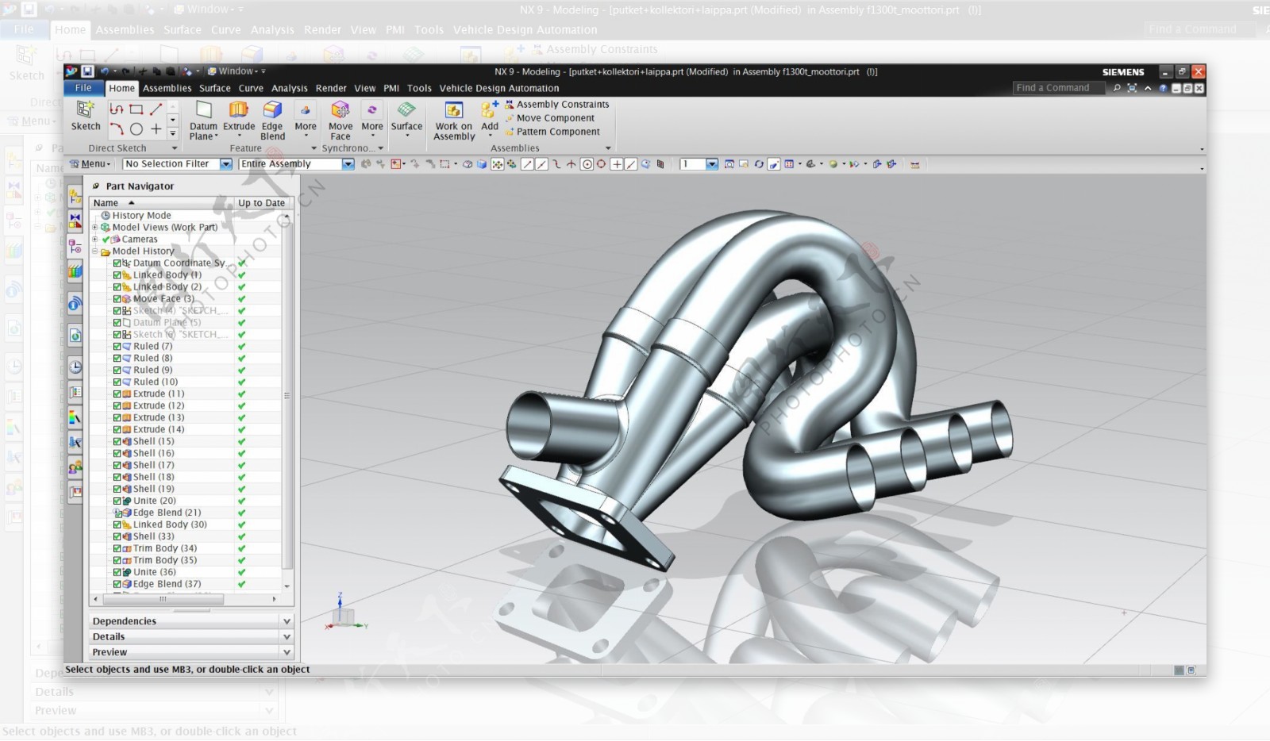Viewport: 1270px width, 741px height.
Task: Click Pattern Component
Action: tap(552, 132)
